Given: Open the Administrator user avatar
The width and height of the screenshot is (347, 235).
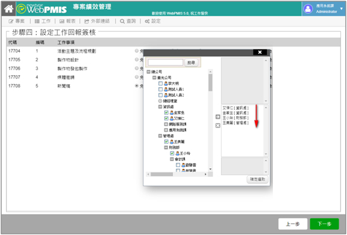Looking at the screenshot, I should tap(308, 9).
